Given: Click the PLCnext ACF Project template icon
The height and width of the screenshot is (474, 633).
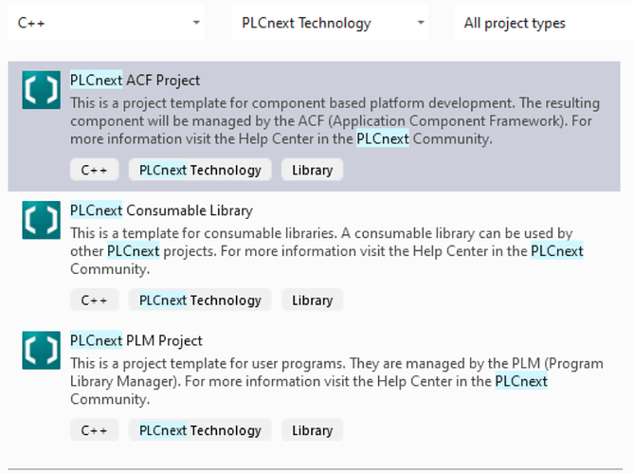Looking at the screenshot, I should [x=41, y=90].
